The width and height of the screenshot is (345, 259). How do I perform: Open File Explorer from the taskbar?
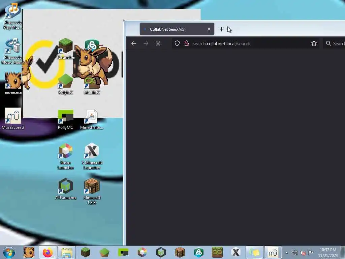67,252
